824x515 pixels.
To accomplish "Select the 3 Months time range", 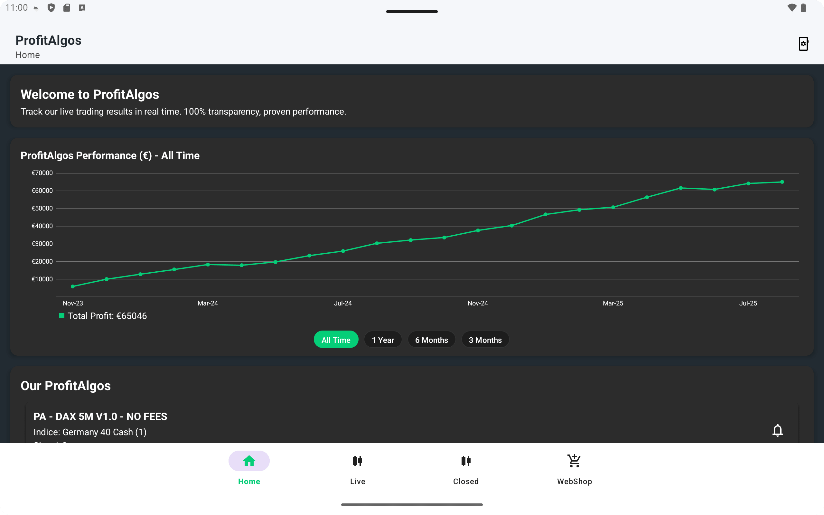I will click(485, 339).
